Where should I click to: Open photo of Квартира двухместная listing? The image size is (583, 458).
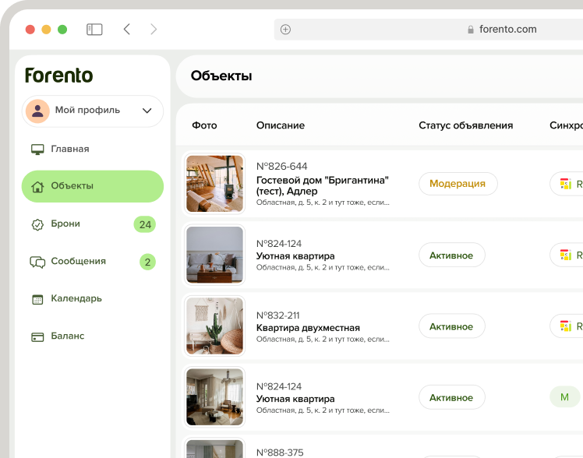pyautogui.click(x=214, y=326)
